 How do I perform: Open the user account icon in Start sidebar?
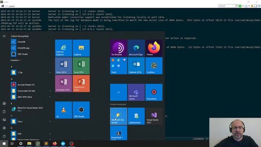tap(4, 103)
